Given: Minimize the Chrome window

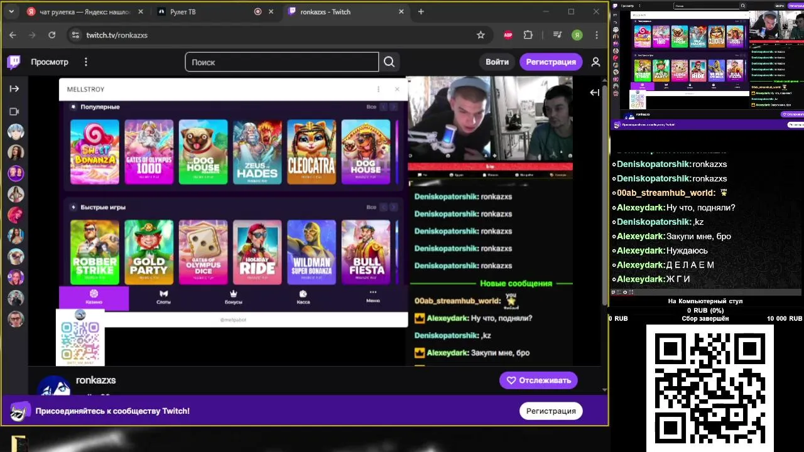Looking at the screenshot, I should click(545, 11).
